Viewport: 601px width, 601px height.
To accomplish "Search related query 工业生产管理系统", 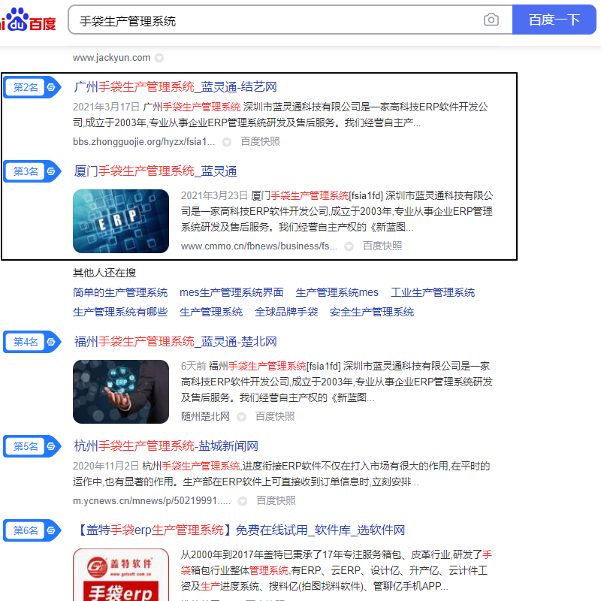I will pos(433,292).
